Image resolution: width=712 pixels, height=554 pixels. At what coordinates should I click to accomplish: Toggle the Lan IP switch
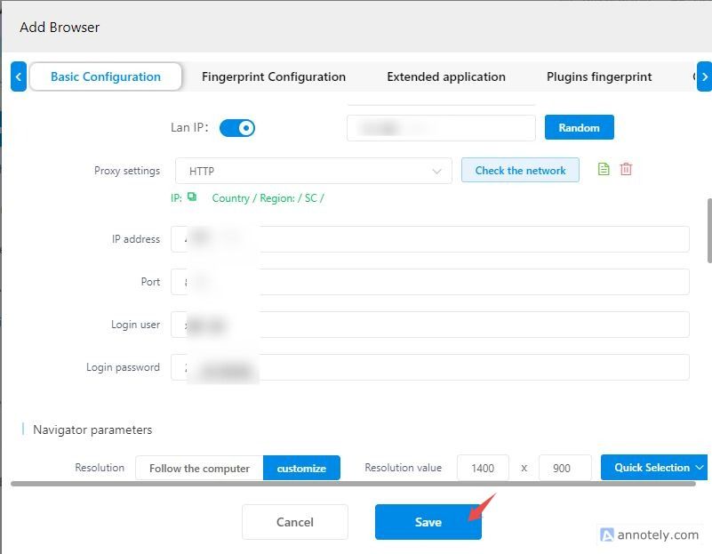[237, 128]
